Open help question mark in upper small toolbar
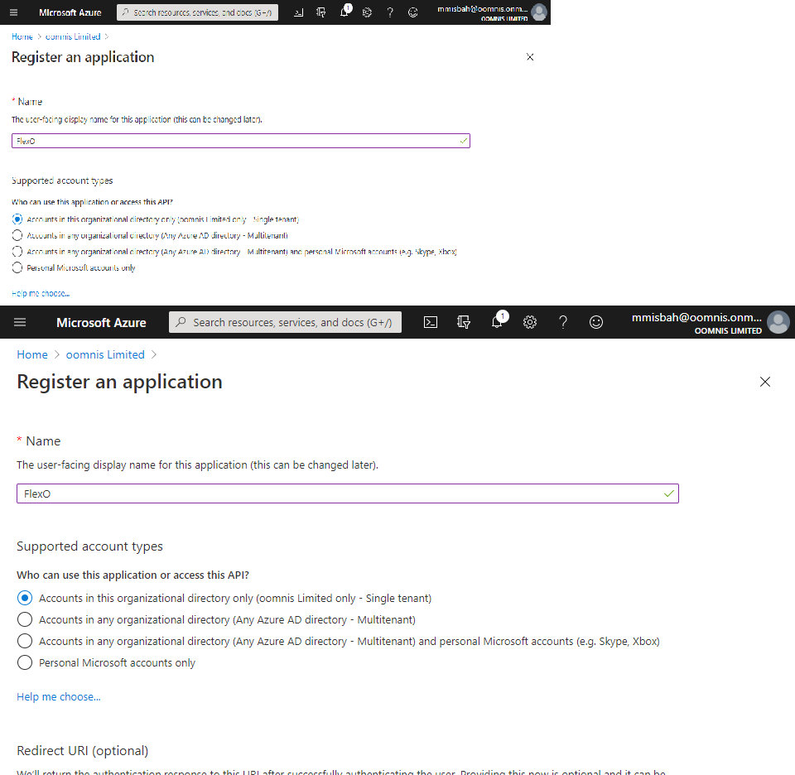The width and height of the screenshot is (795, 775). click(390, 12)
